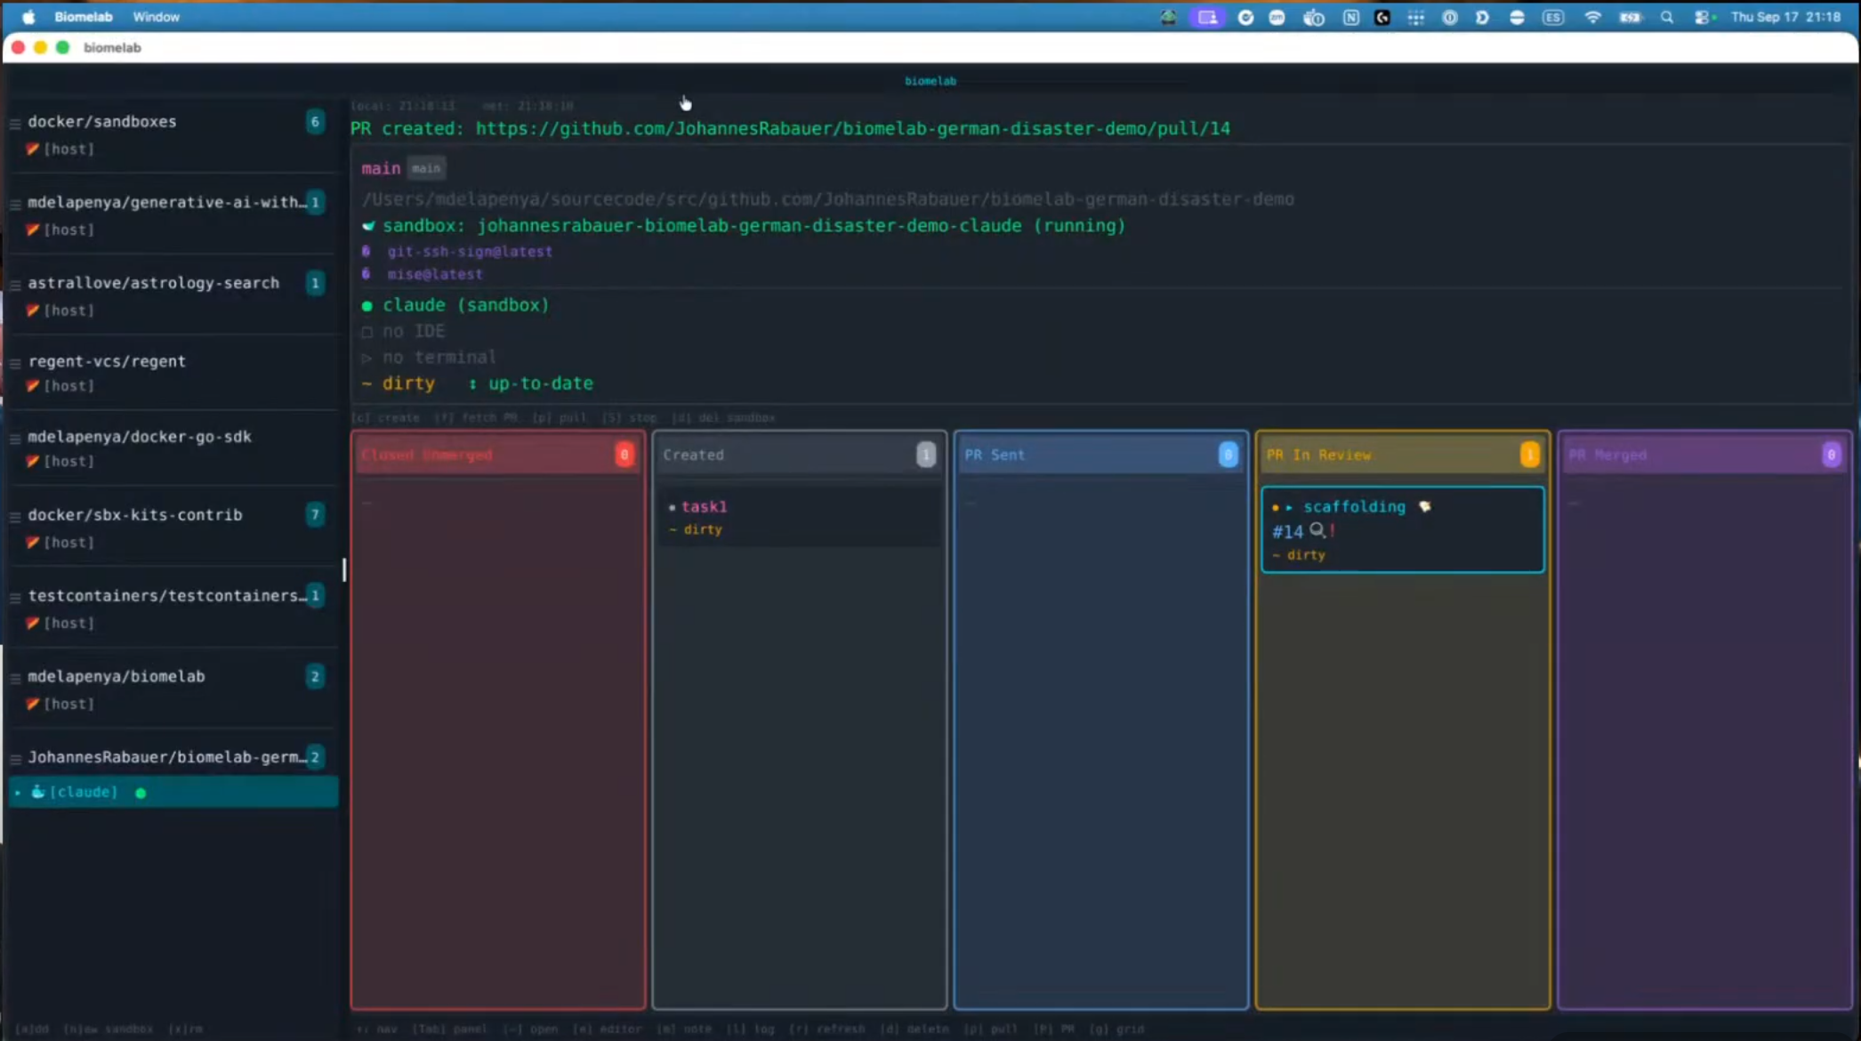Click the blue count badge on PR Sent

(1228, 455)
